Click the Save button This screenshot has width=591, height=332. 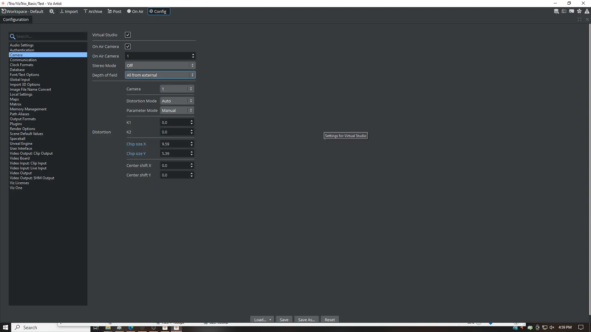[x=284, y=320]
